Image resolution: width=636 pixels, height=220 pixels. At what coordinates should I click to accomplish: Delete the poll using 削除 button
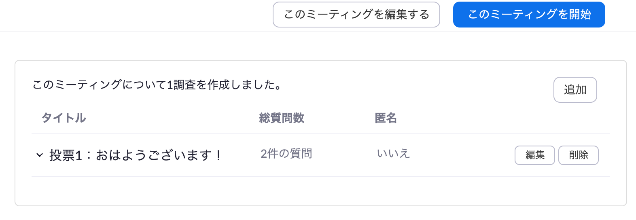point(579,155)
